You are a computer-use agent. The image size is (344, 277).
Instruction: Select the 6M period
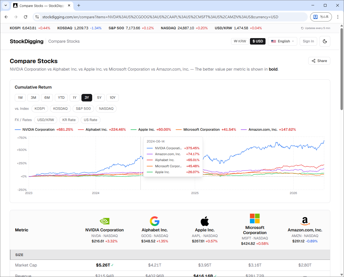coord(47,98)
